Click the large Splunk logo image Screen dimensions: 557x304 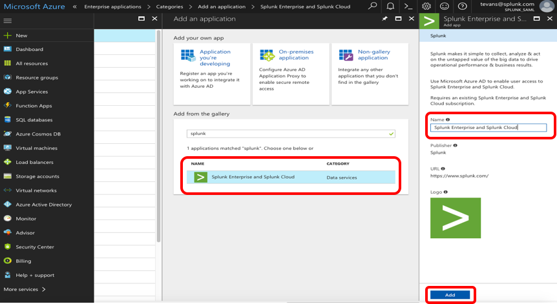coord(456,218)
